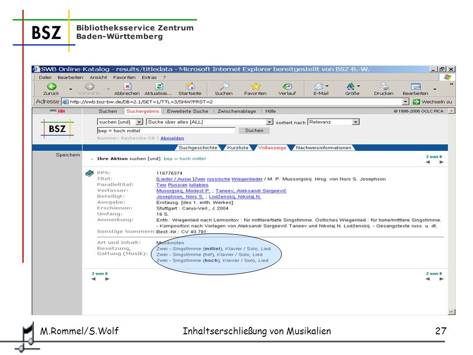Open the Favoriten star icon
Screen dimensions: 473x355
(256, 87)
